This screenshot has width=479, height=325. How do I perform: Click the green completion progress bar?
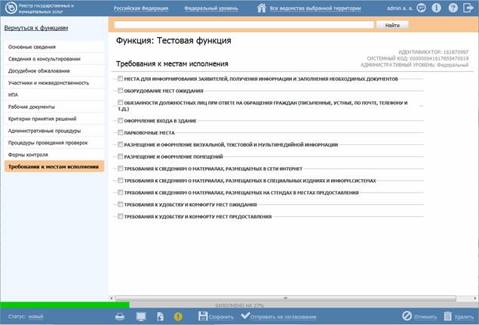point(65,305)
